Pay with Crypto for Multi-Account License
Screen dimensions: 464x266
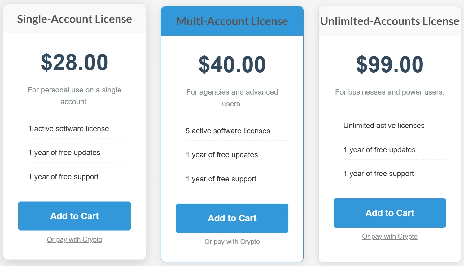[x=232, y=242]
